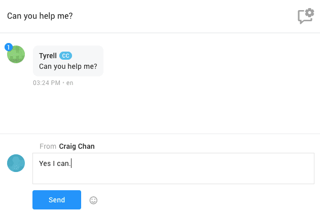
Task: Click unread badge "1" on Tyrell's avatar
Action: [x=8, y=47]
